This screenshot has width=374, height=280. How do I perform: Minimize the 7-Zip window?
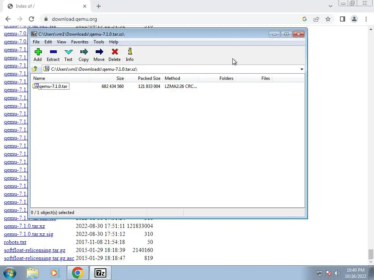[x=274, y=34]
